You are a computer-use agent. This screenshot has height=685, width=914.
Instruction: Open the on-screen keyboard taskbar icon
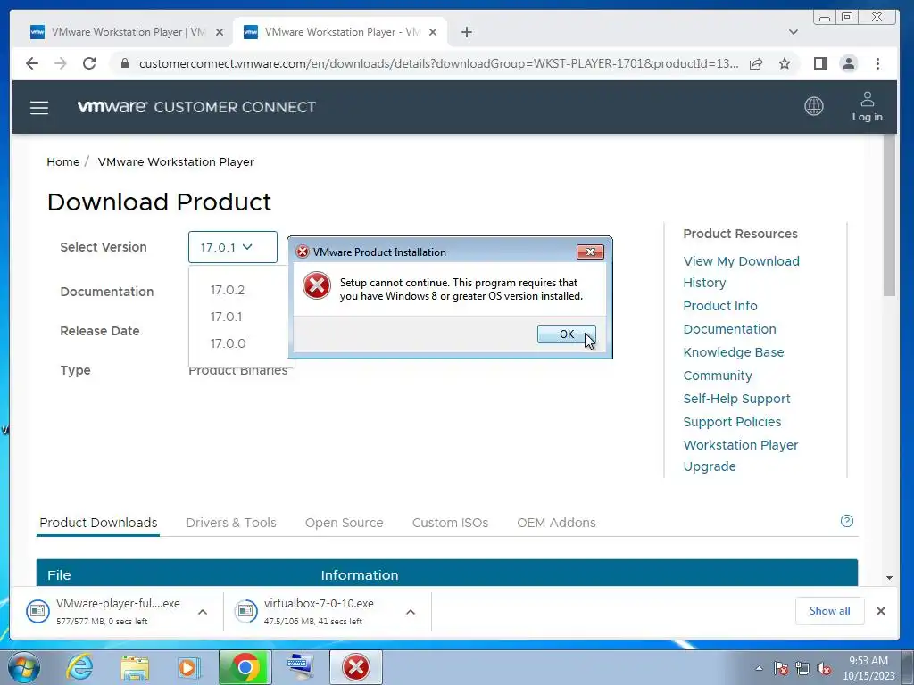point(301,667)
